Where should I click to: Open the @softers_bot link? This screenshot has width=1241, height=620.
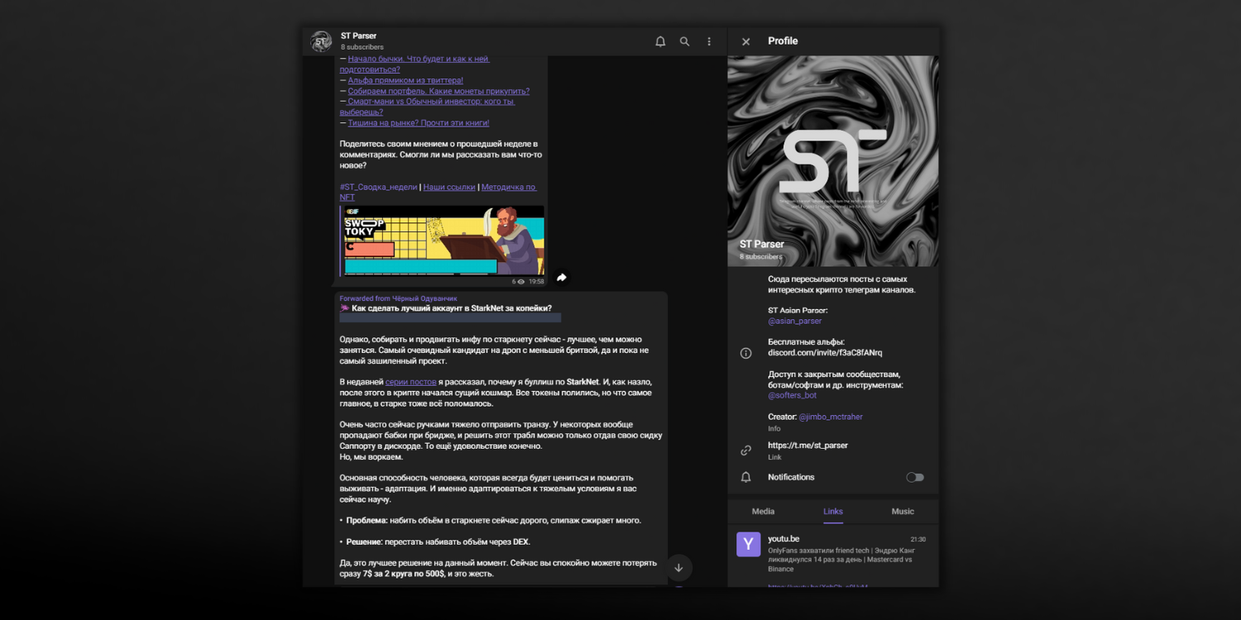tap(792, 395)
